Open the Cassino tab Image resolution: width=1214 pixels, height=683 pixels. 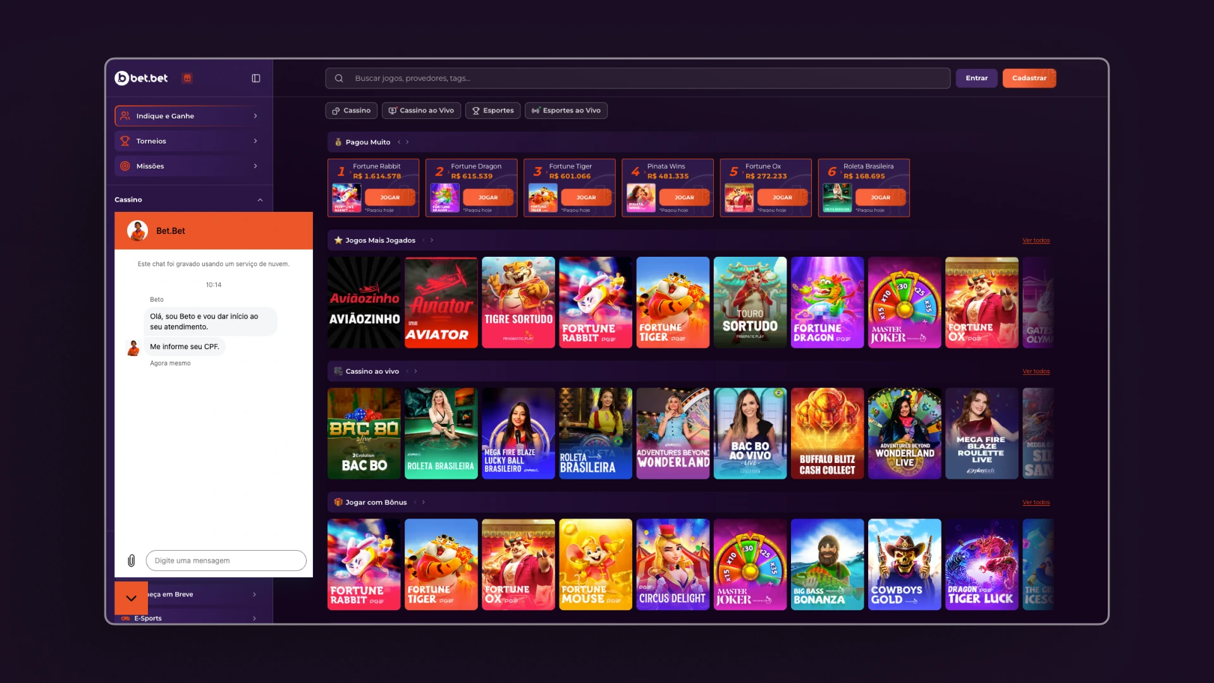click(x=352, y=111)
